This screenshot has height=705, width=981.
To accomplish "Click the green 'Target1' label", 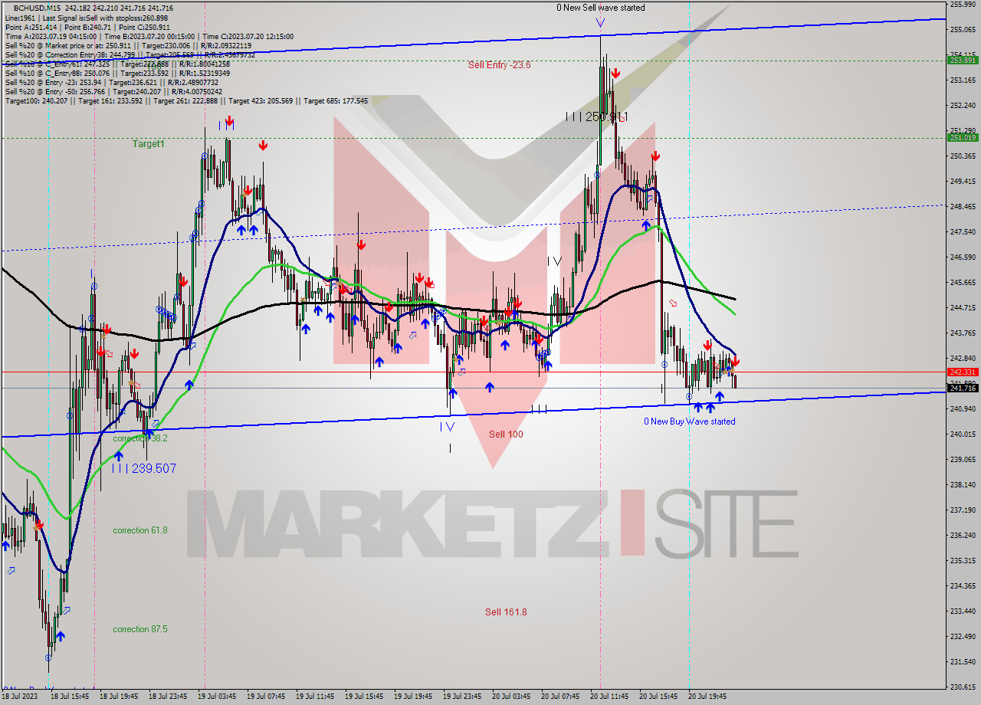I will (148, 144).
